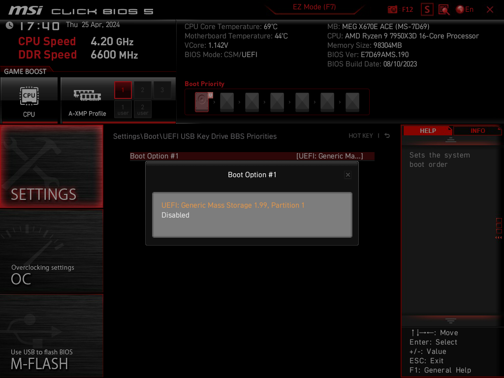Switch to EZ Mode (F7)

[314, 7]
